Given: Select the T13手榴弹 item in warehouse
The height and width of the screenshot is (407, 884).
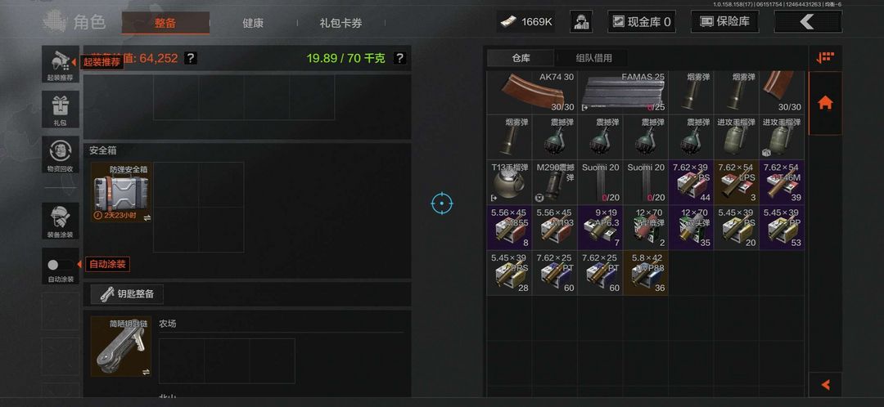Looking at the screenshot, I should point(510,181).
